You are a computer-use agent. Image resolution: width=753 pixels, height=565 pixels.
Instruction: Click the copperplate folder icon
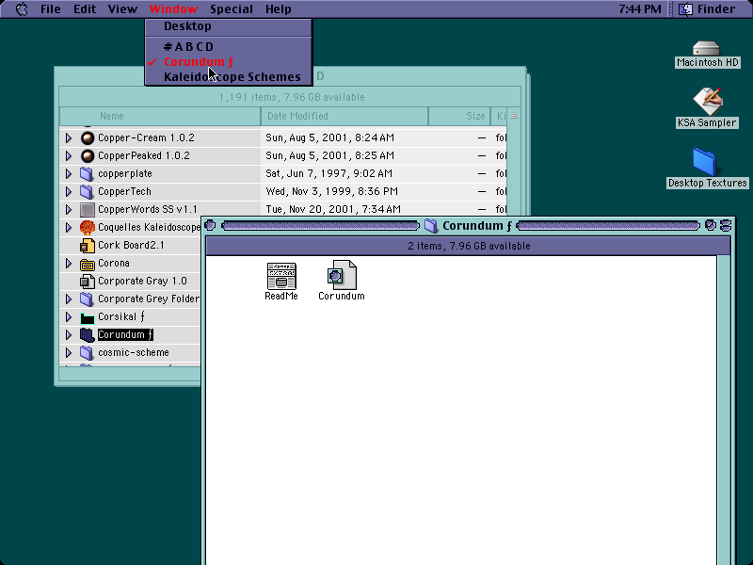click(87, 173)
